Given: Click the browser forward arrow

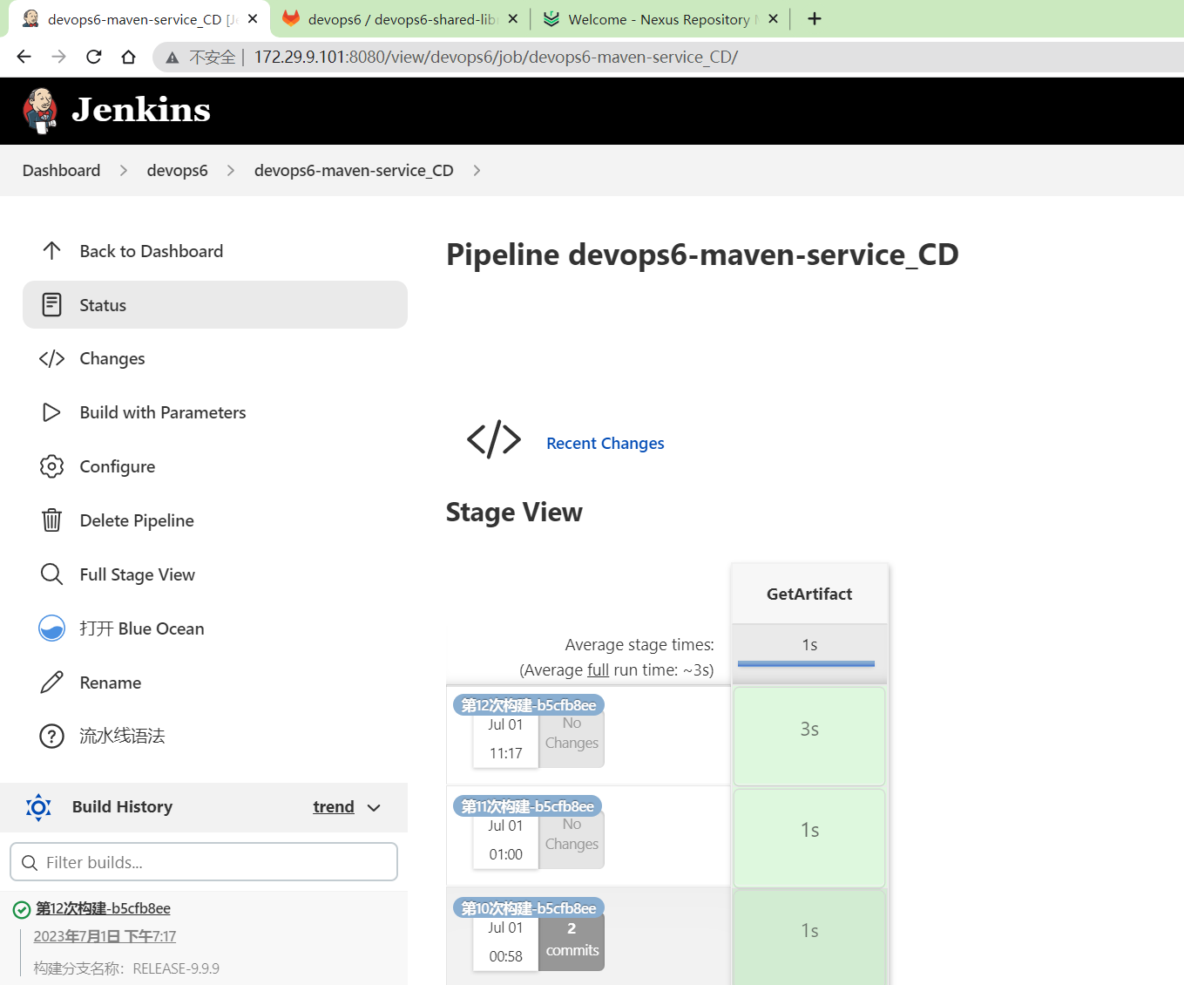Looking at the screenshot, I should [58, 57].
